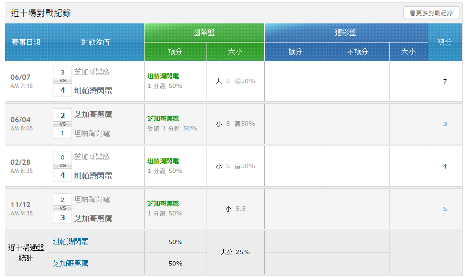
Task: Select the 運彩盤 header tab
Action: [x=346, y=33]
